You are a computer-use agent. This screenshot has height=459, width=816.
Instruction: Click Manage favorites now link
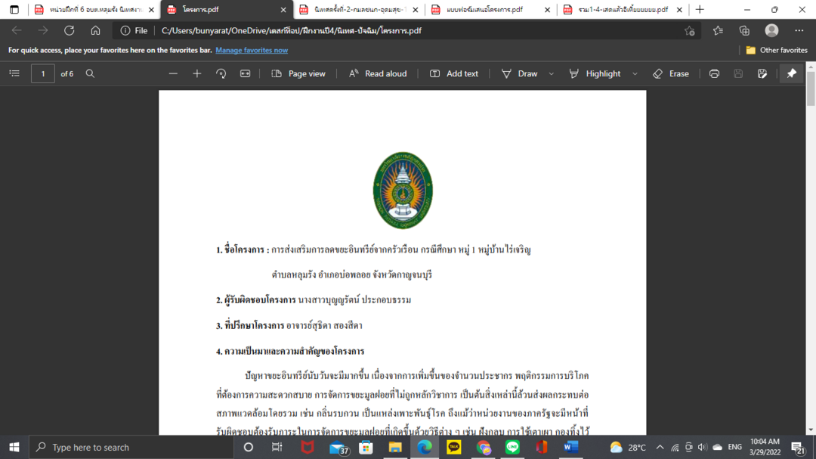[x=252, y=50]
